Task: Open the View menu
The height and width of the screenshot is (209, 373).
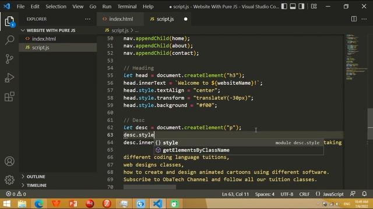Action: tap(78, 6)
